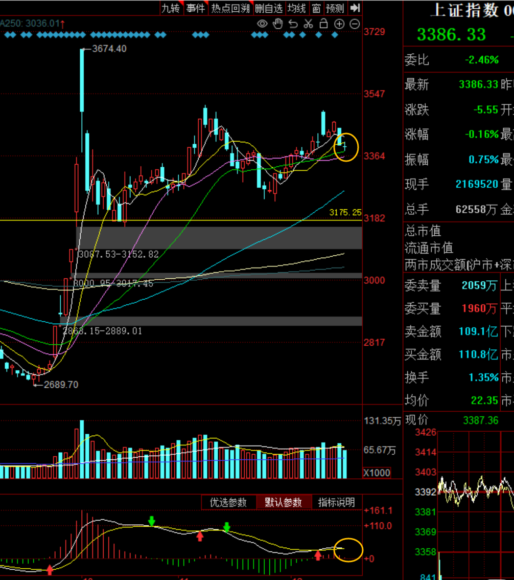Click the 流通市值 label
The width and height of the screenshot is (514, 580).
click(x=429, y=248)
